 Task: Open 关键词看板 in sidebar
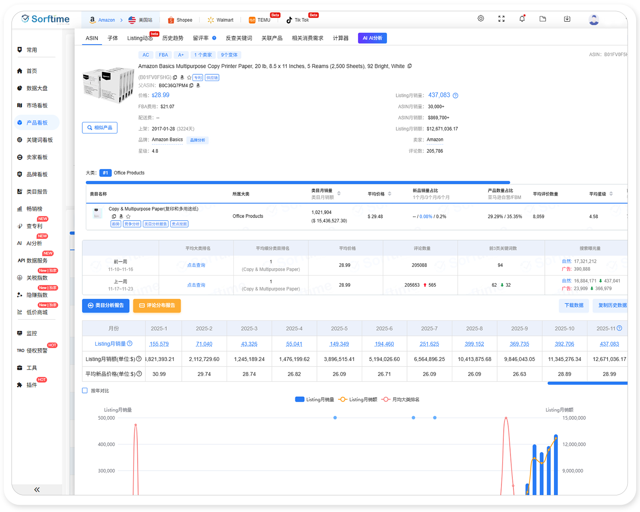click(39, 140)
